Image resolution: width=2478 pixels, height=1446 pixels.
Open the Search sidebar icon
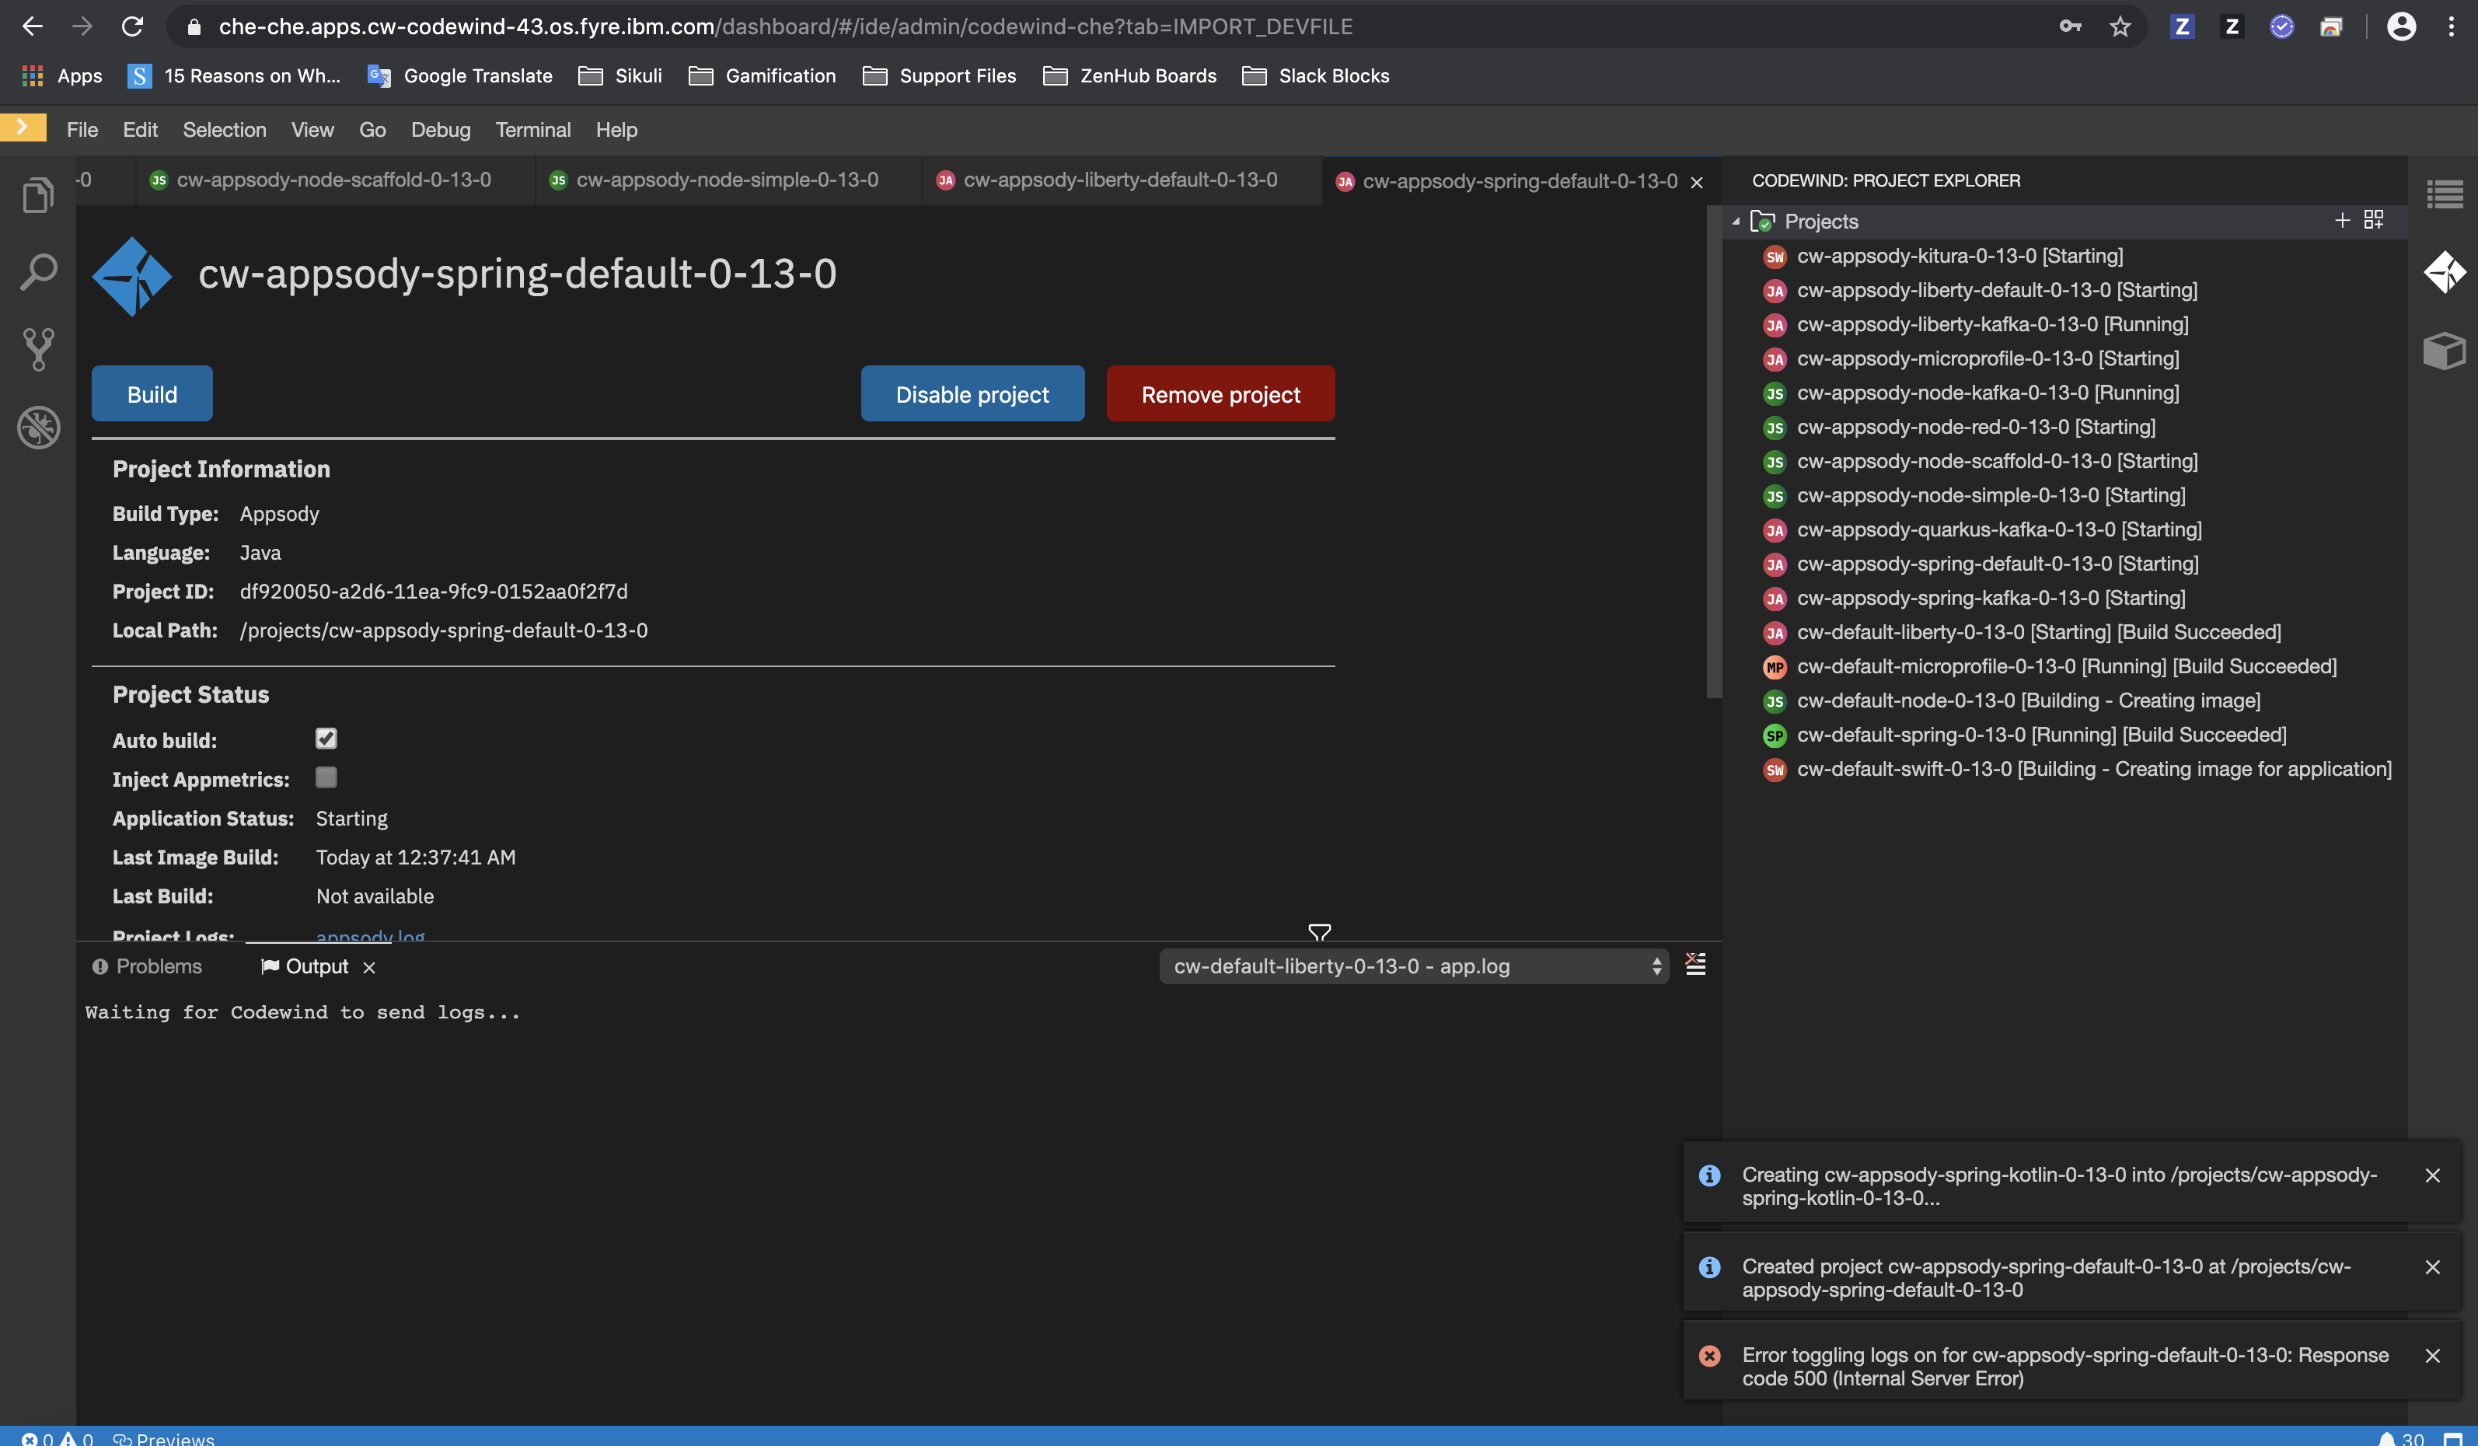point(37,271)
